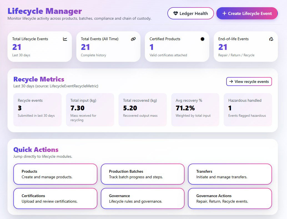The image size is (287, 219).
Task: Open the Transfers module
Action: tap(230, 174)
